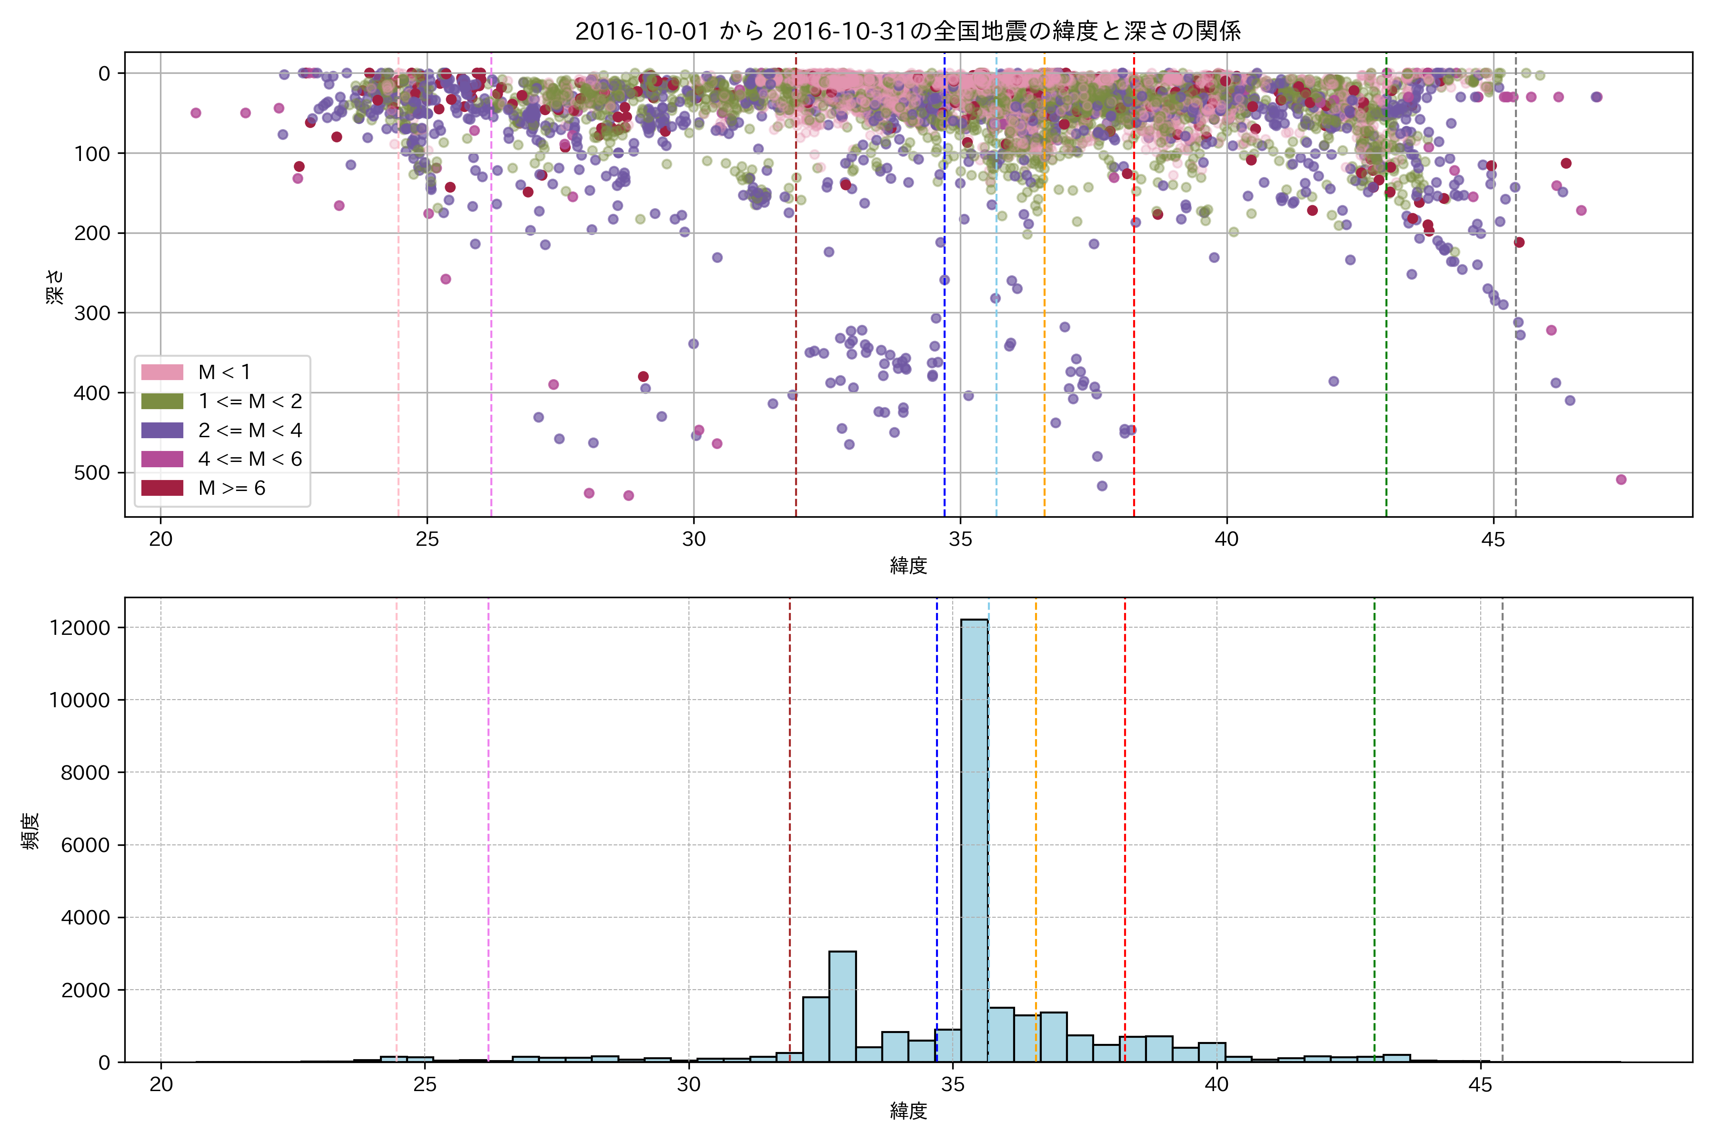The width and height of the screenshot is (1714, 1143).
Task: Click the dark red M >= 6 swatch
Action: [x=162, y=488]
